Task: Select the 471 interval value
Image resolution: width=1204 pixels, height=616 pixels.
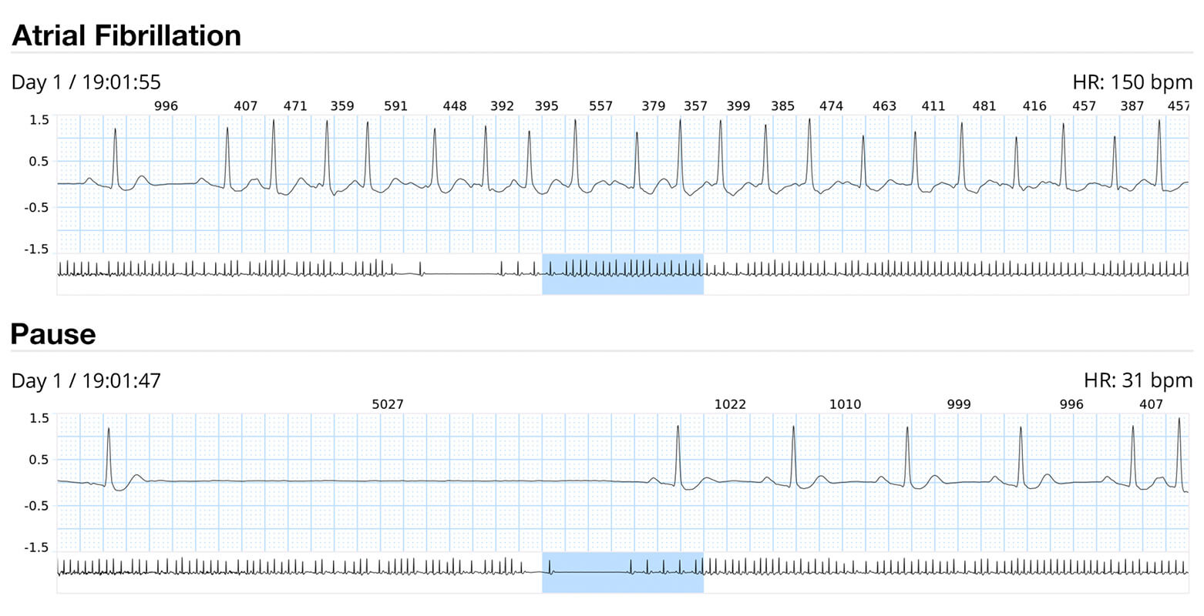Action: [x=295, y=106]
